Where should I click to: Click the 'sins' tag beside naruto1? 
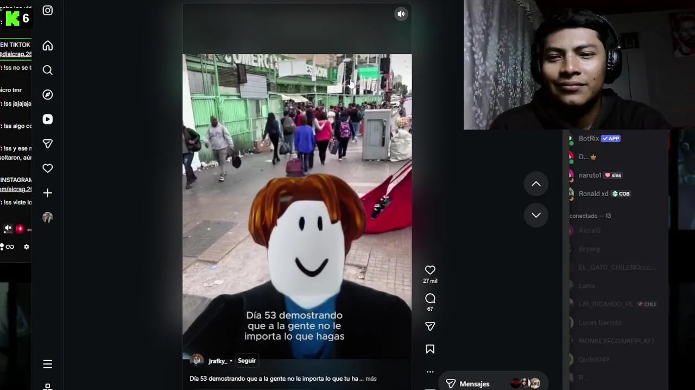click(x=613, y=175)
